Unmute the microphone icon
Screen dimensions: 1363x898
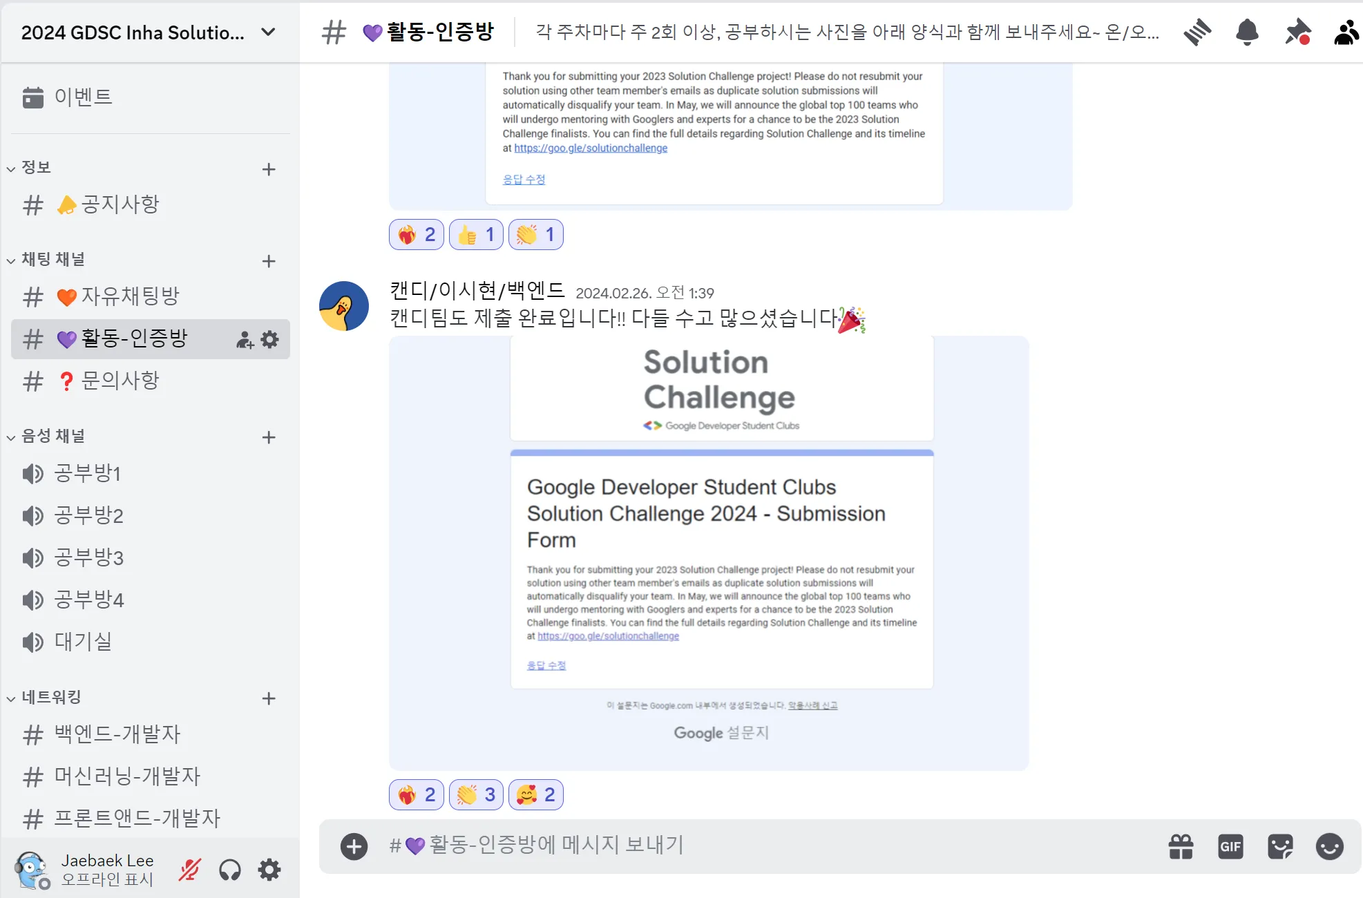point(189,870)
